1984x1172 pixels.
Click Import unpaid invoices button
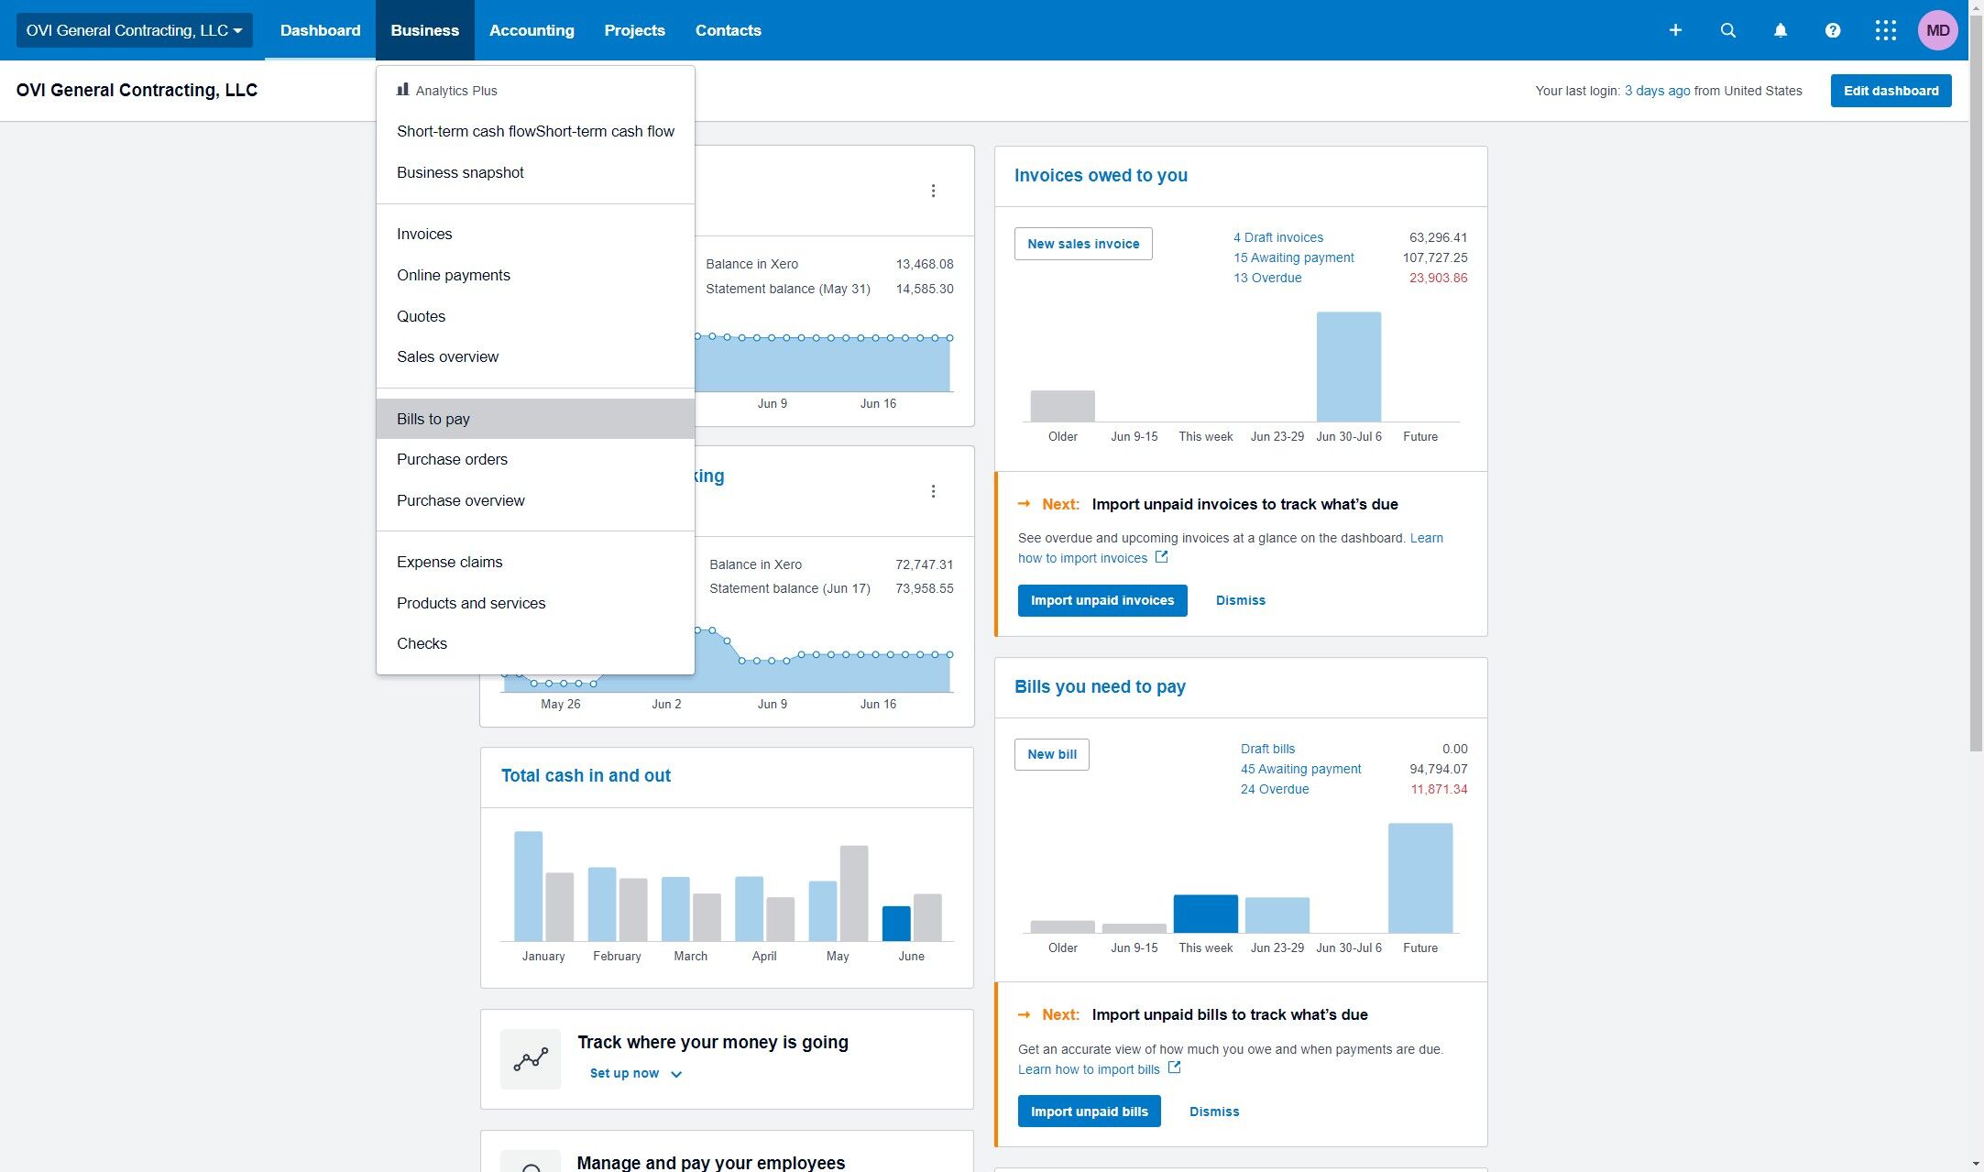point(1102,600)
